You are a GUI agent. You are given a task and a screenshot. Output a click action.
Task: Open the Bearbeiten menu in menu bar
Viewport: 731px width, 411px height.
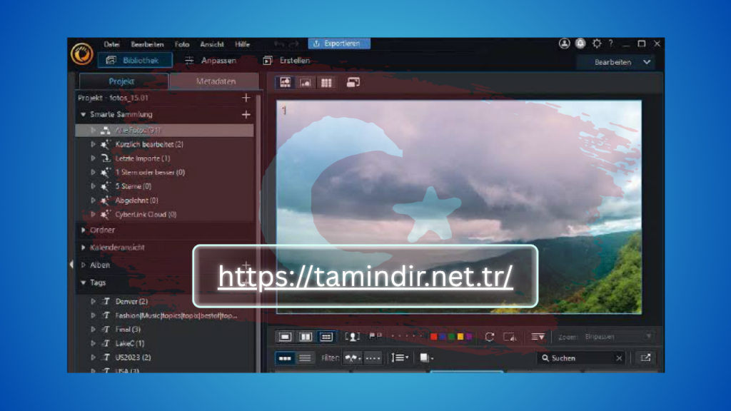coord(147,44)
